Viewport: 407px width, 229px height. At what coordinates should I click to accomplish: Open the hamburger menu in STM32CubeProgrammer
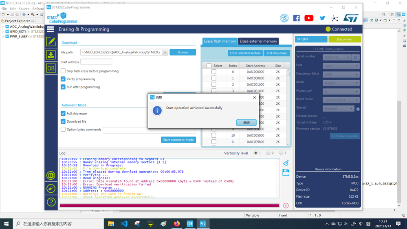coord(51,29)
